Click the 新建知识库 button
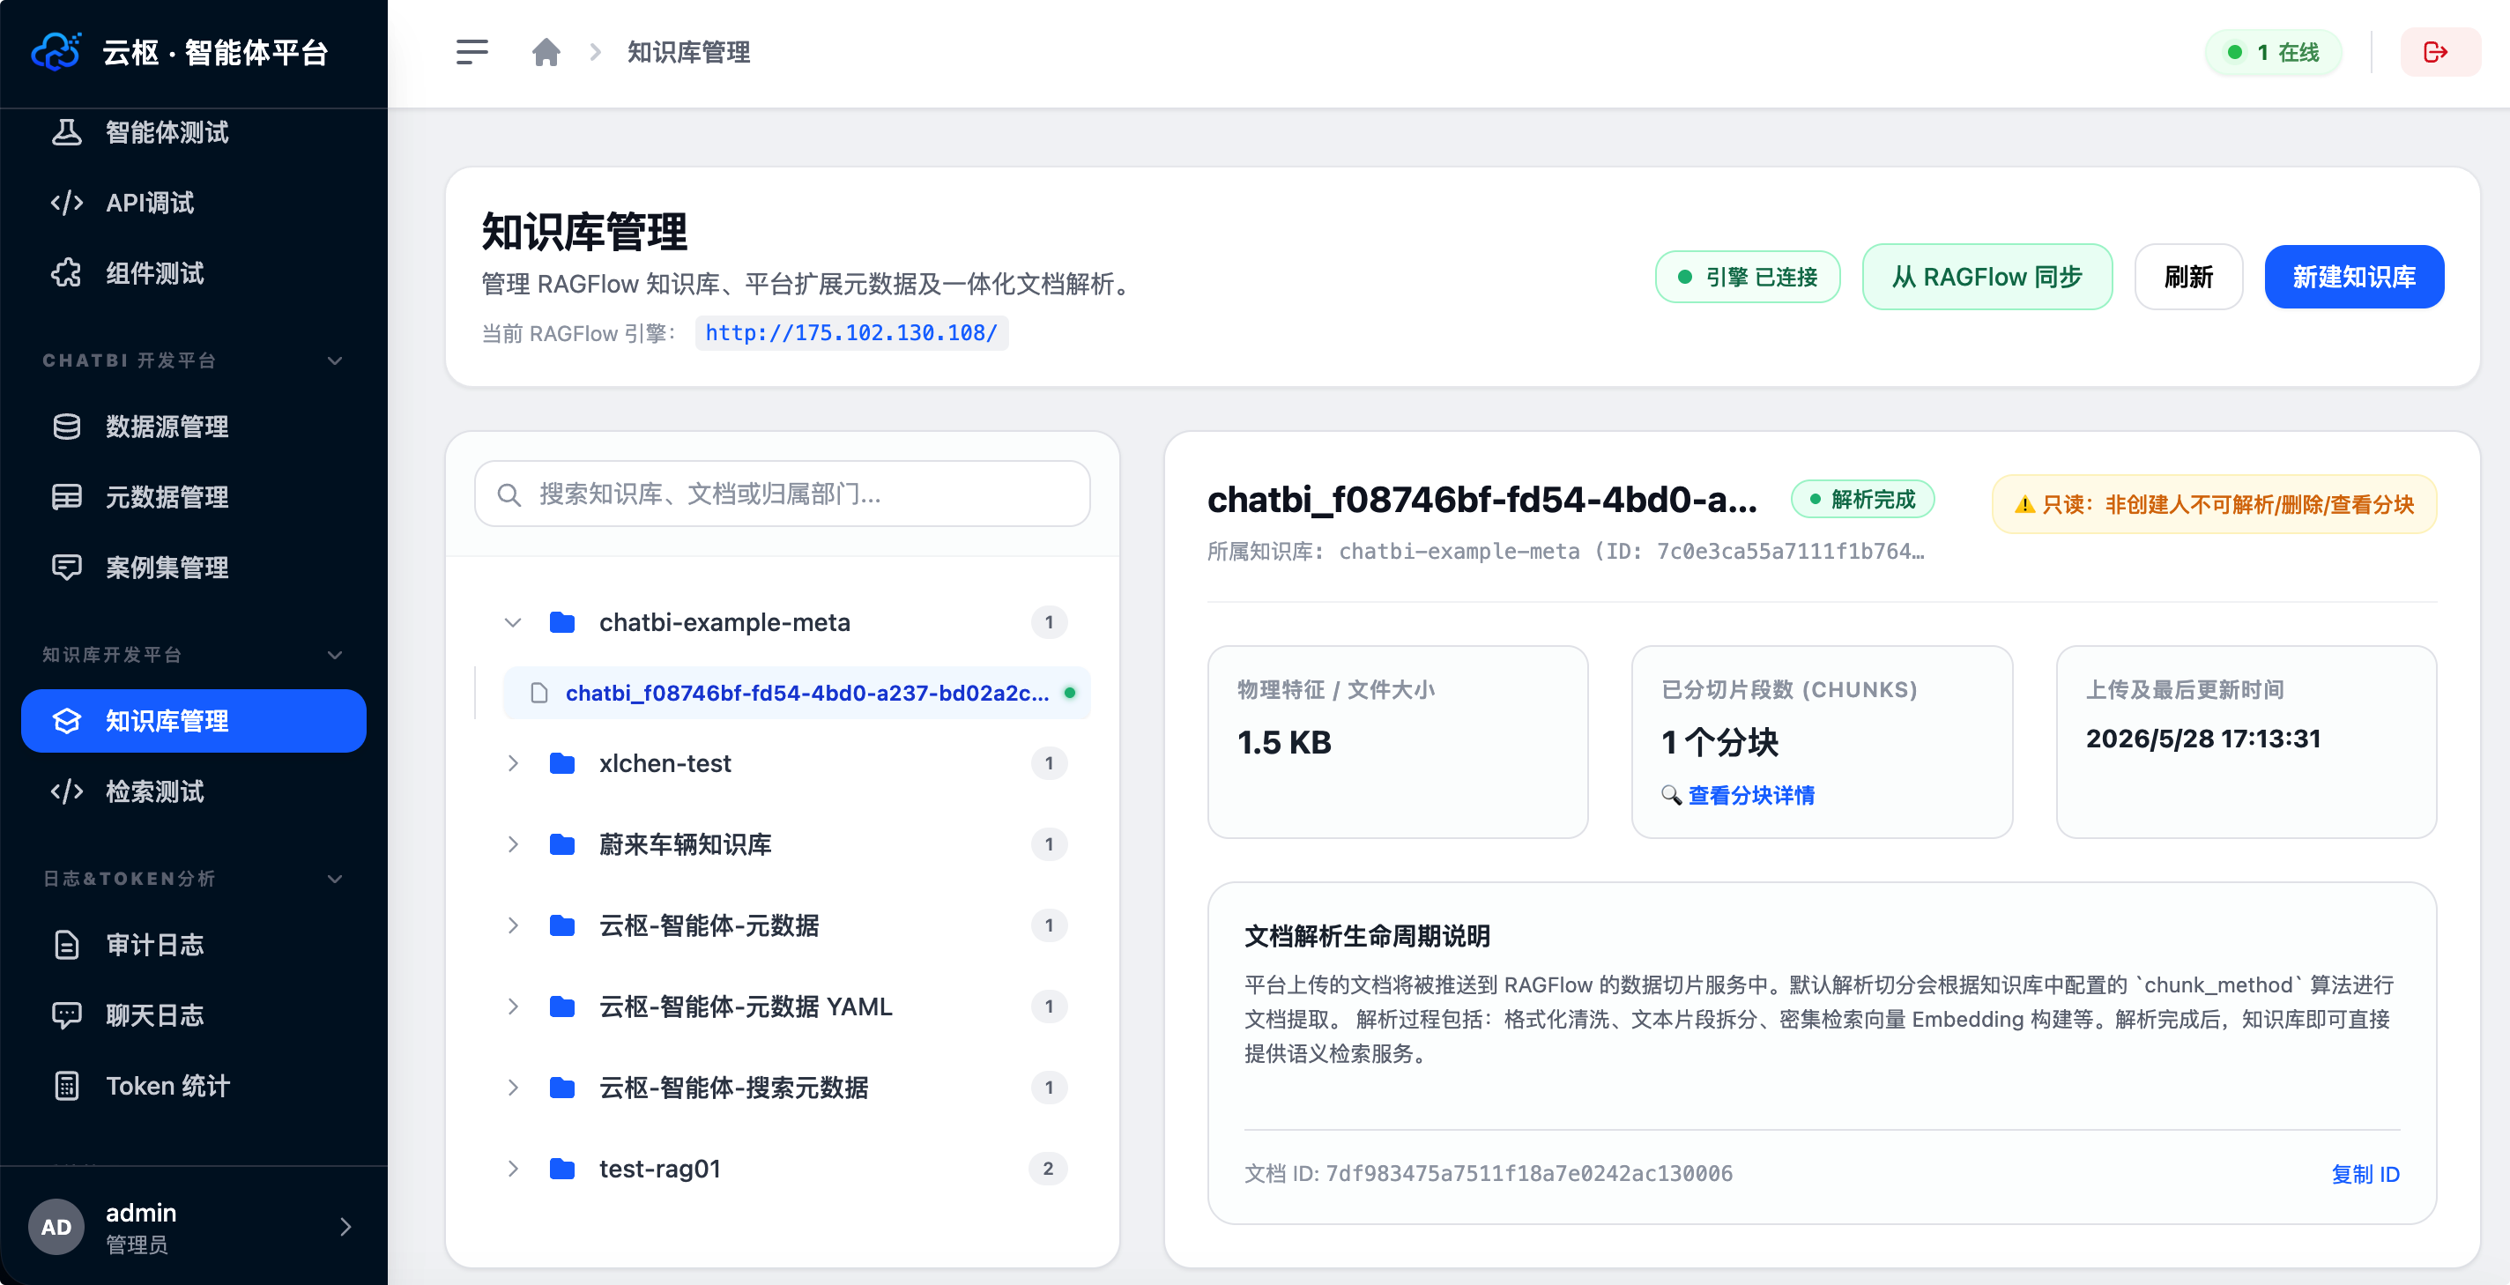Image resolution: width=2510 pixels, height=1285 pixels. tap(2354, 277)
